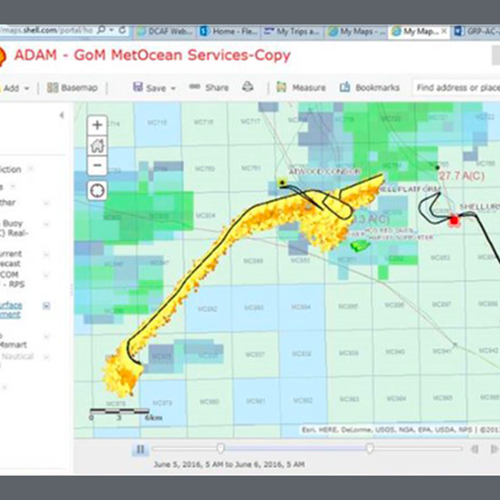
Task: Click the zoom out minus button
Action: [97, 166]
